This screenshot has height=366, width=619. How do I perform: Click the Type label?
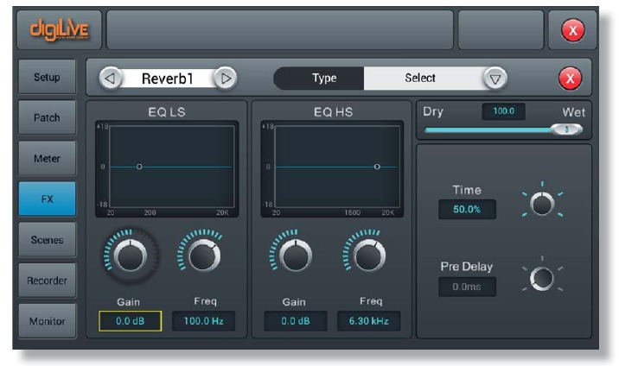[324, 78]
